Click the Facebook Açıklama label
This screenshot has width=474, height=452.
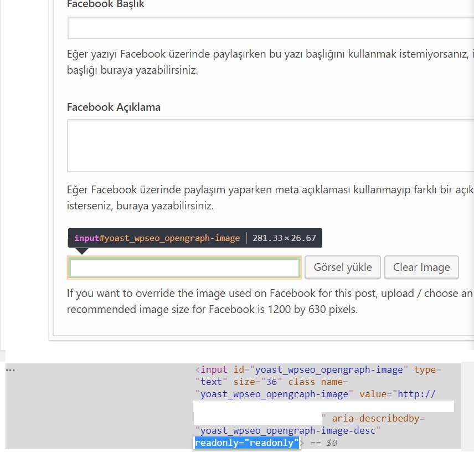114,107
